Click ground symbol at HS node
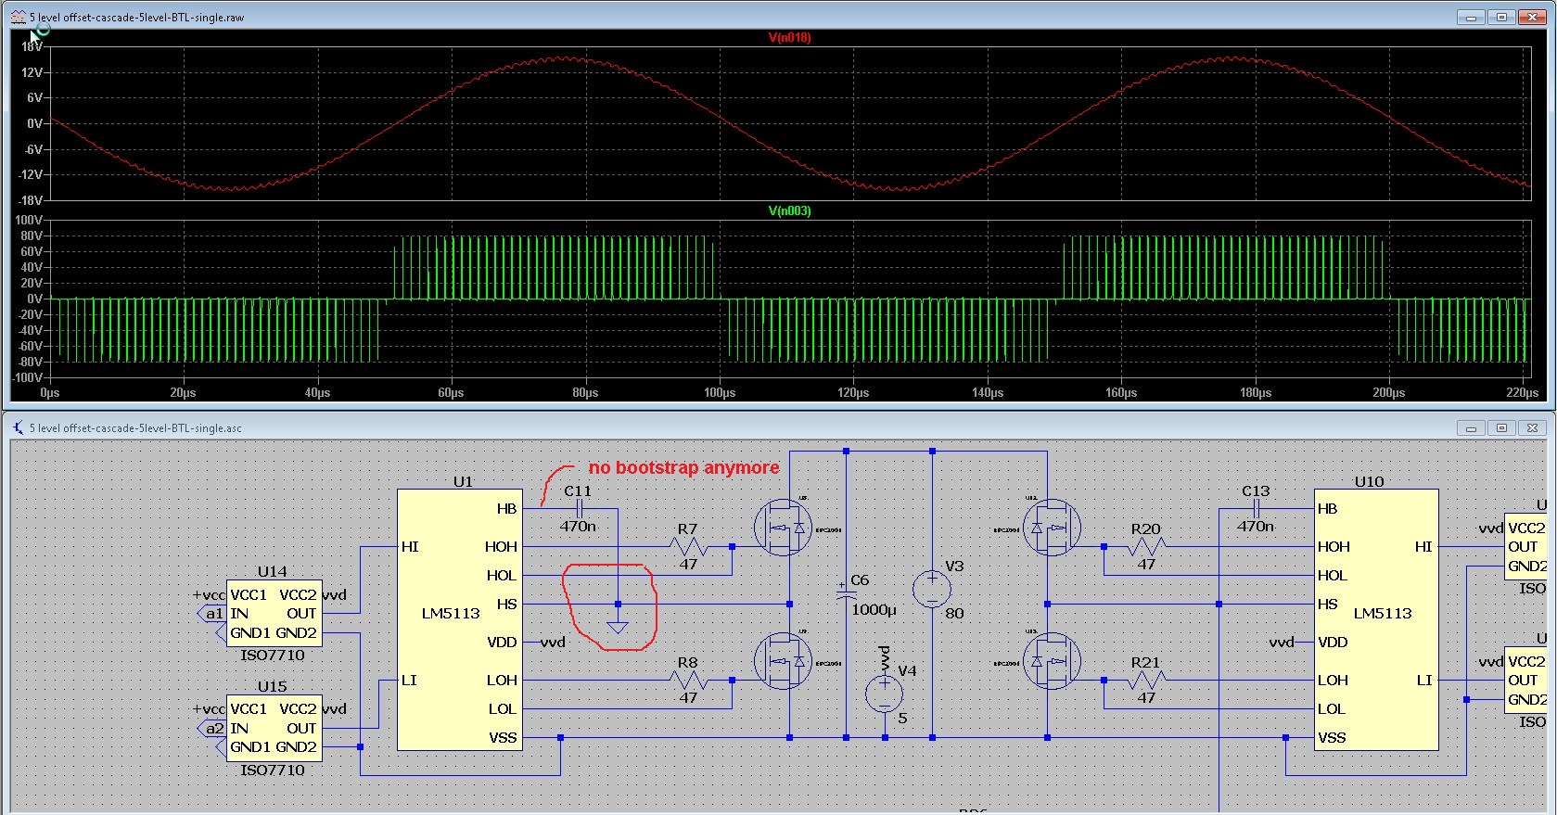Viewport: 1557px width, 815px height. (618, 627)
